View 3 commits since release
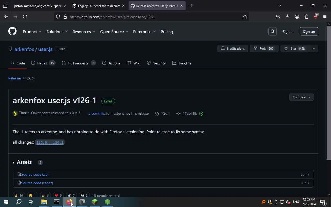Viewport: 331px width, 207px height. point(97,113)
